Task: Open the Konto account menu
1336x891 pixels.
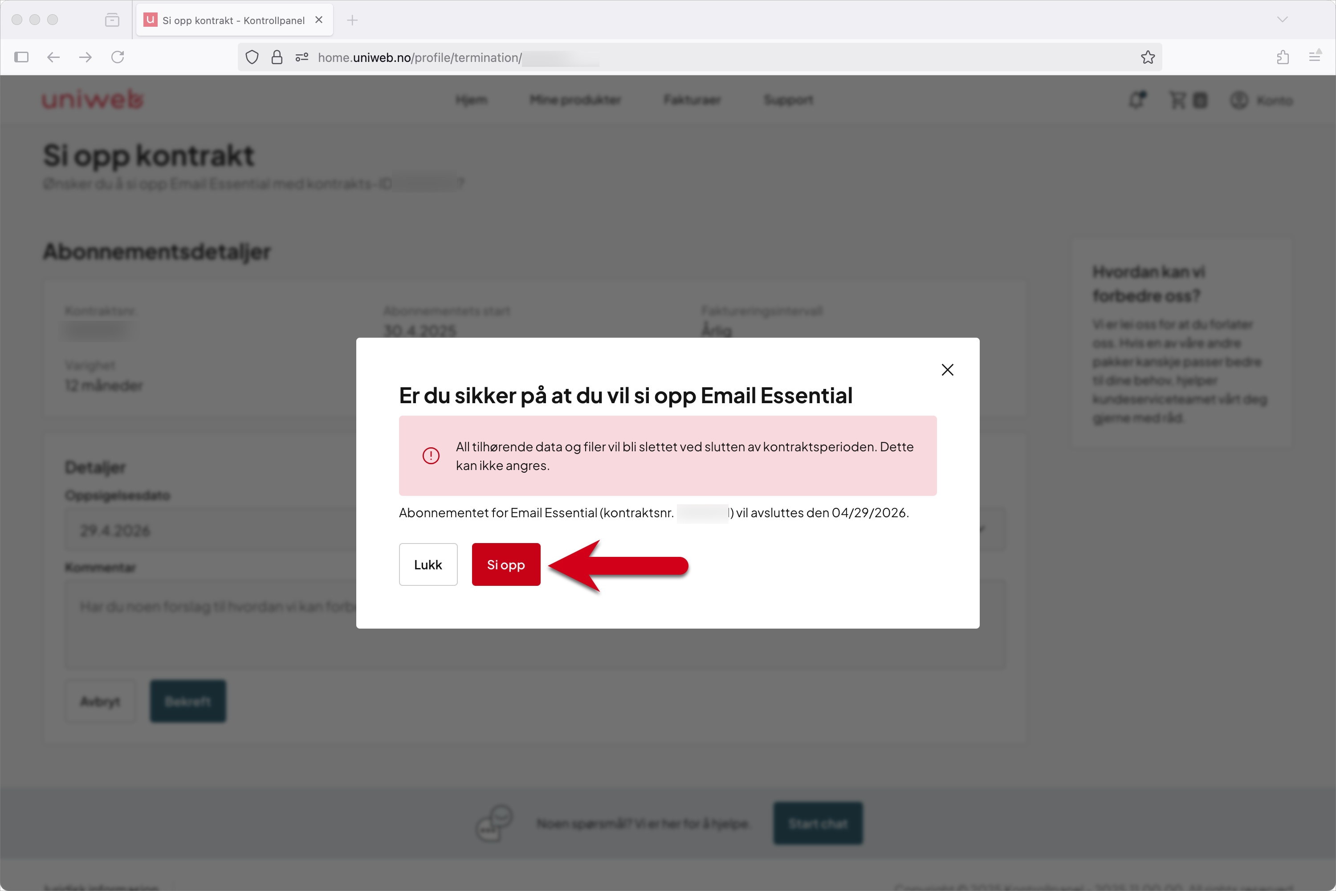Action: coord(1262,100)
